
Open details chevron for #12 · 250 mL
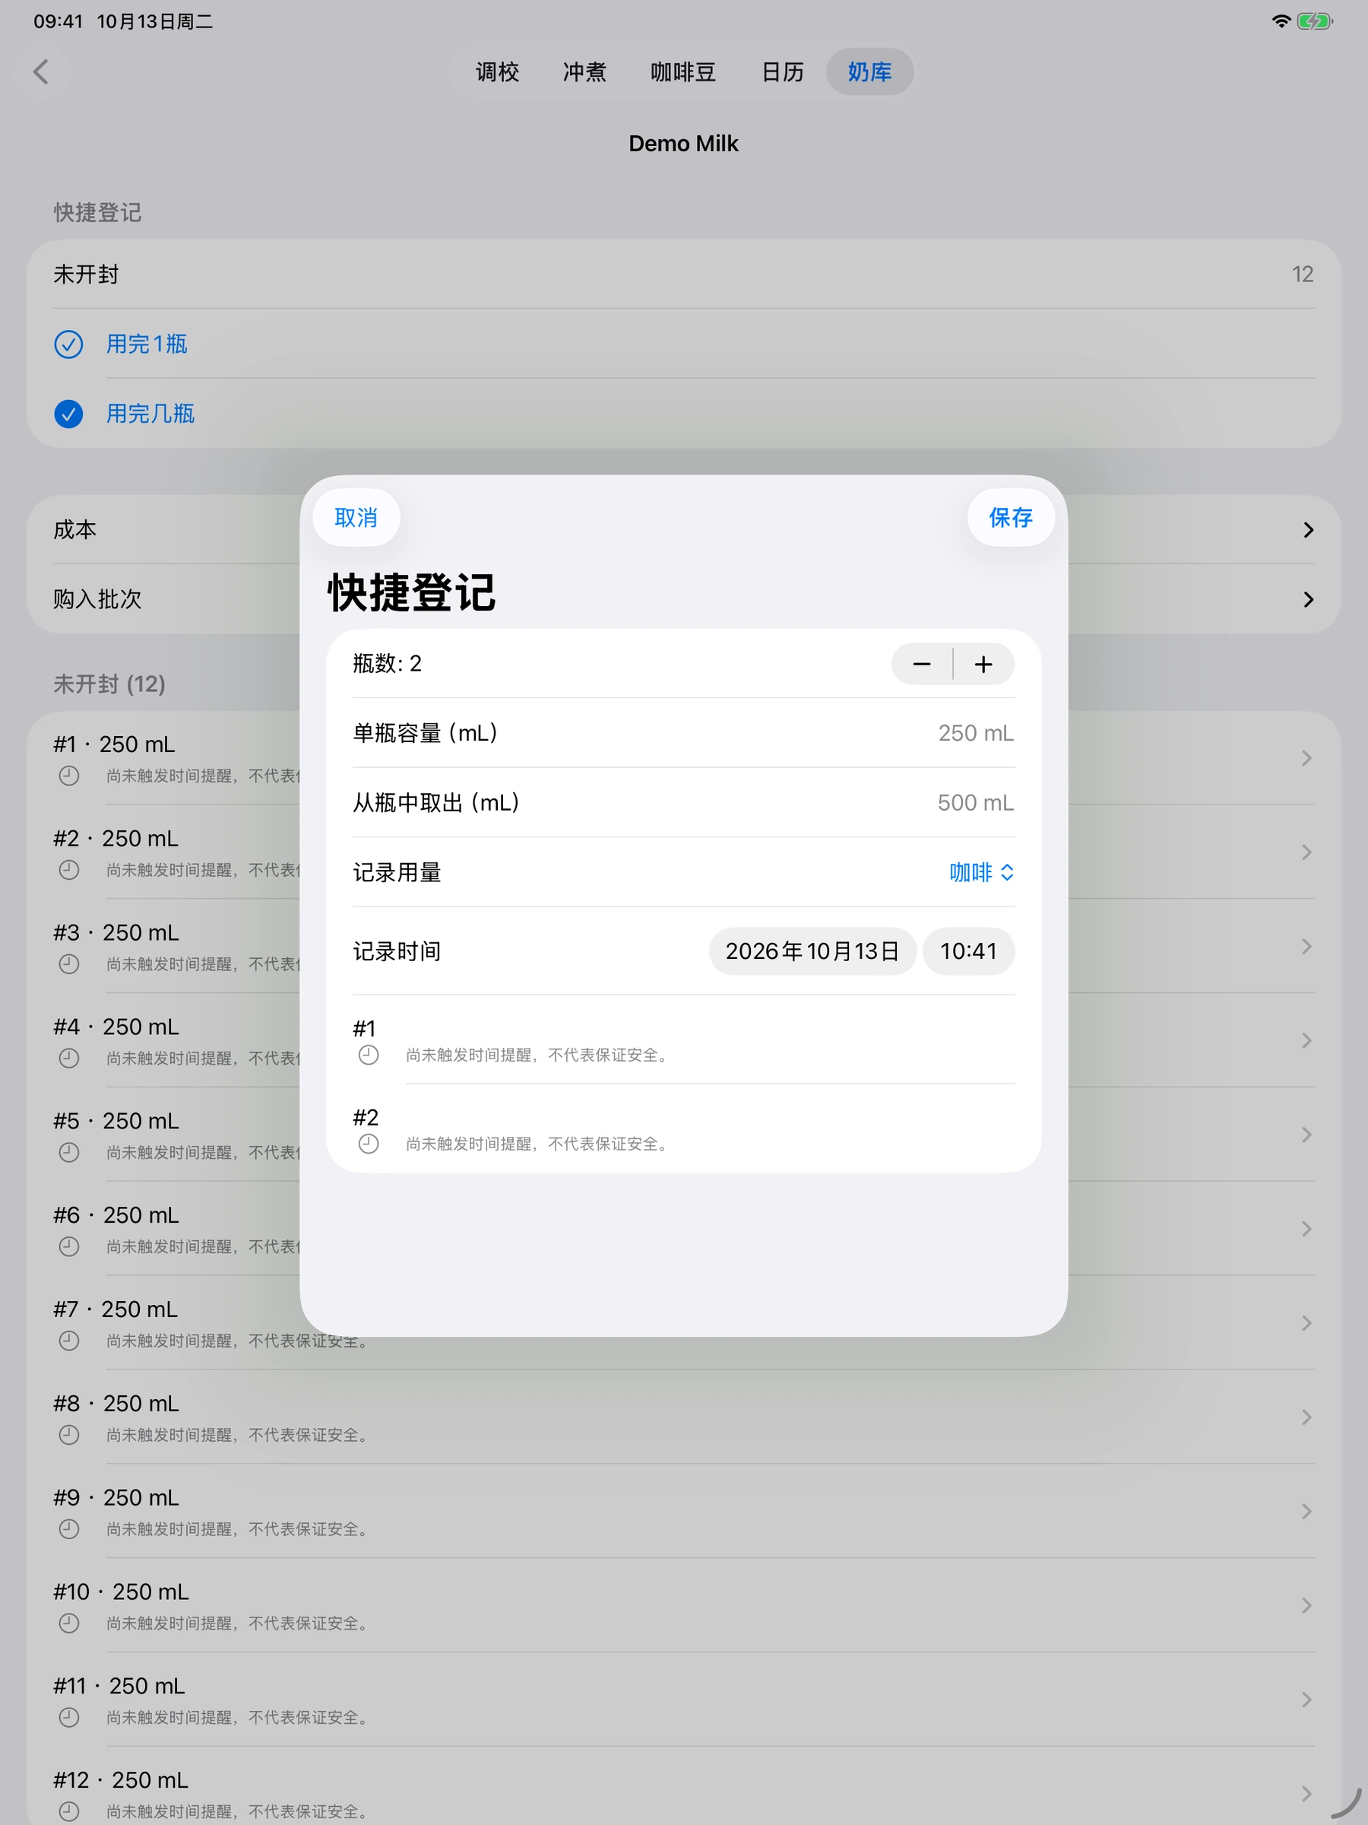1306,1793
